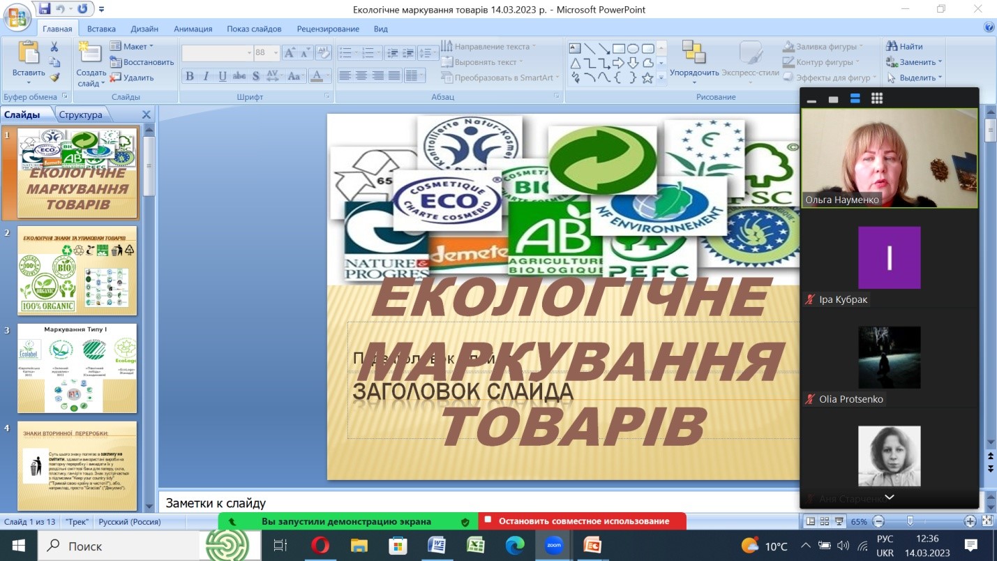Click the zoom slider handle
Viewport: 997px width, 561px height.
pyautogui.click(x=910, y=521)
